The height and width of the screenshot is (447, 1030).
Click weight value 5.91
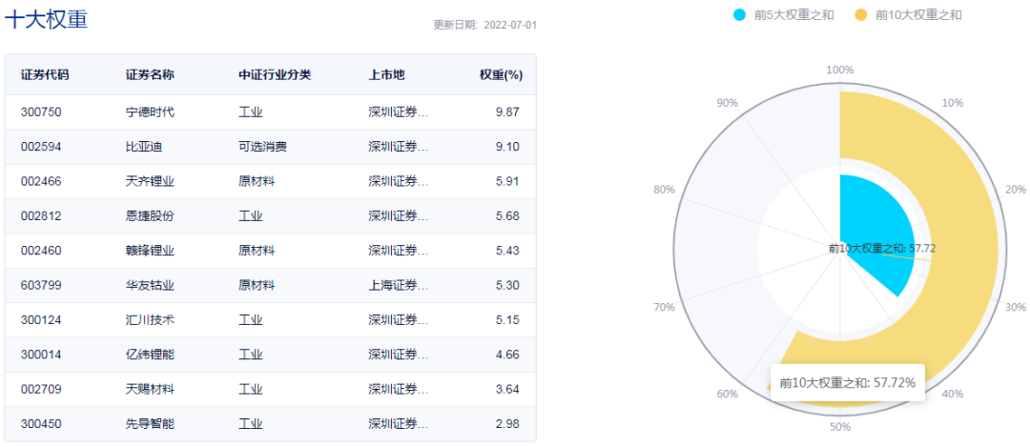click(507, 182)
